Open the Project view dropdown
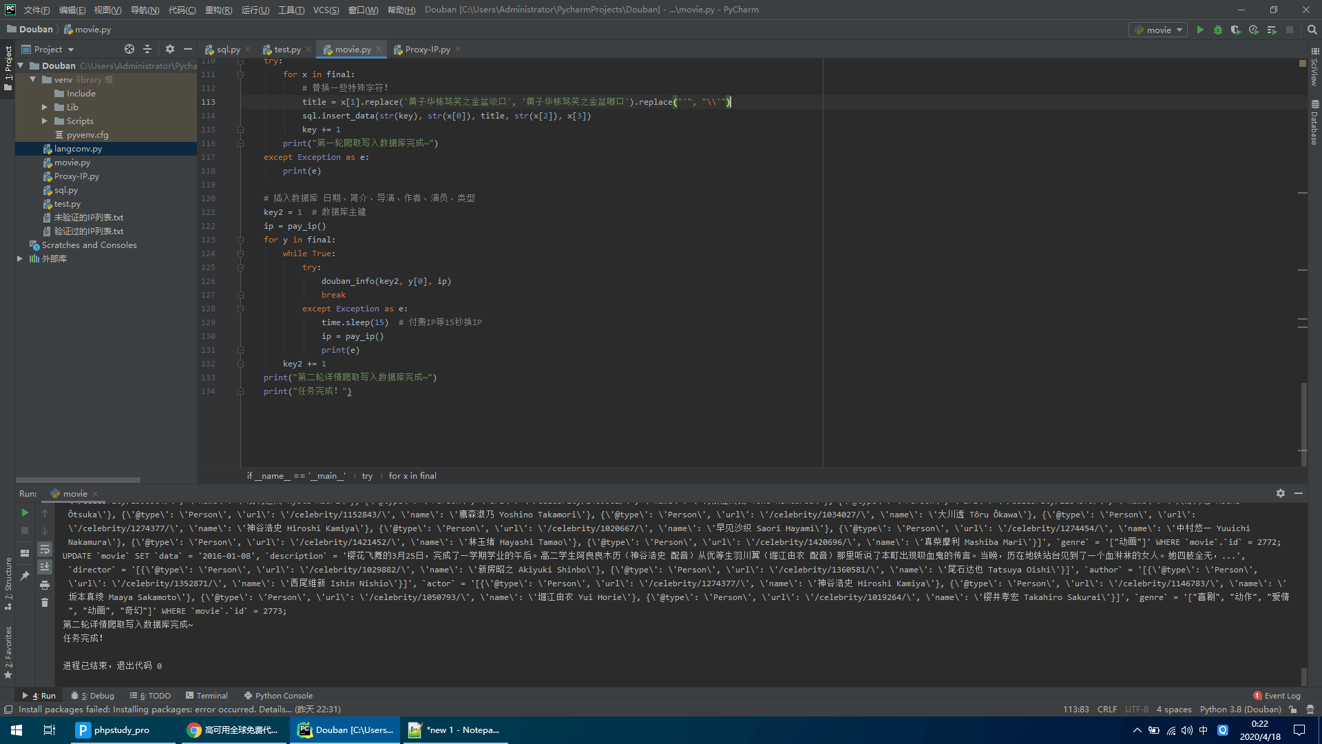Image resolution: width=1322 pixels, height=744 pixels. 48,49
